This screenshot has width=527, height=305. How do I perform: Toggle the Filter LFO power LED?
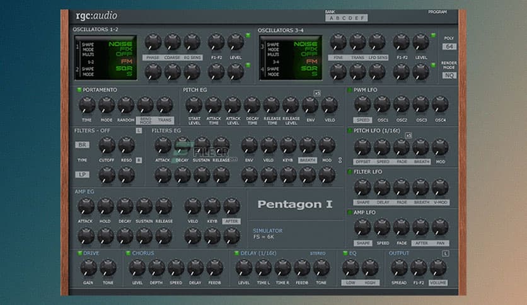tap(349, 171)
